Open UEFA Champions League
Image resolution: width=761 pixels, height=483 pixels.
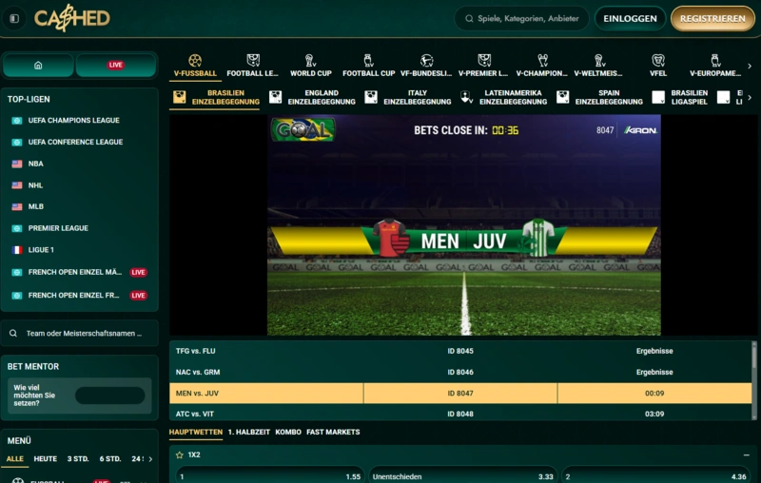74,120
